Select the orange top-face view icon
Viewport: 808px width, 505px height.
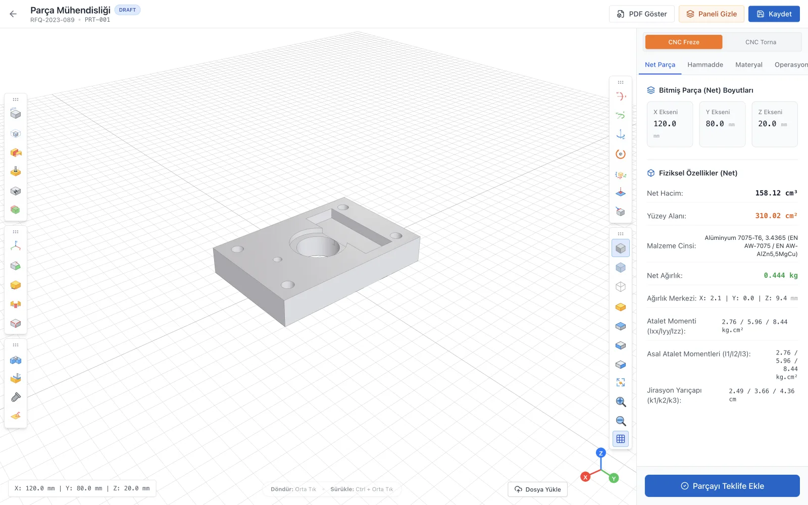(621, 307)
